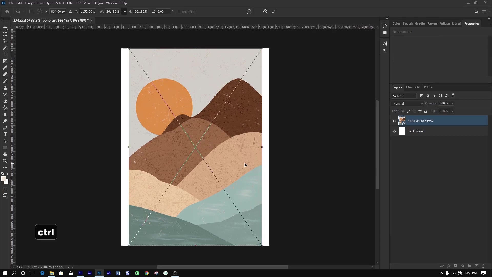Select the Move tool
This screenshot has width=492, height=277.
click(5, 27)
